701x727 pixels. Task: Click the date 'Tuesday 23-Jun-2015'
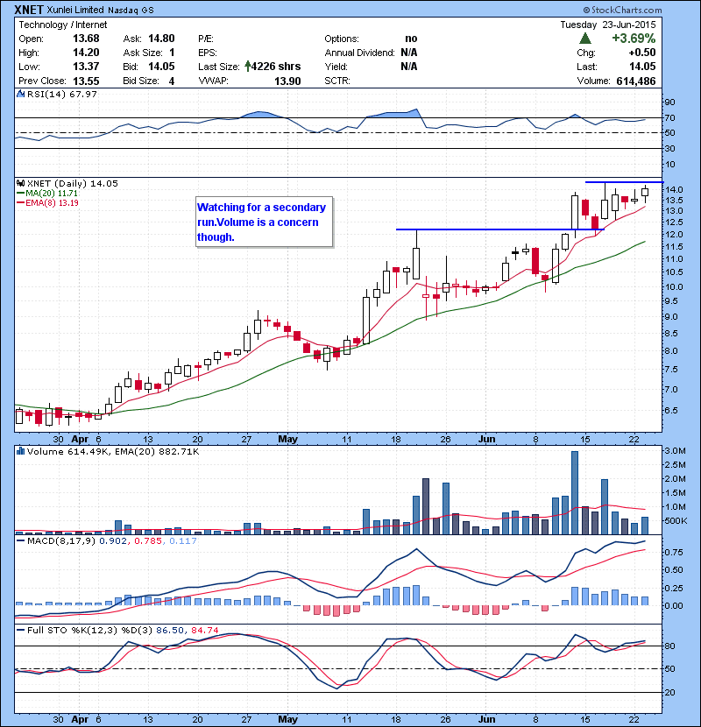click(x=608, y=25)
